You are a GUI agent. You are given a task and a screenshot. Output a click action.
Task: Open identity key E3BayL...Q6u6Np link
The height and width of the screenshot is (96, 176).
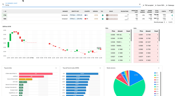[x=76, y=19]
